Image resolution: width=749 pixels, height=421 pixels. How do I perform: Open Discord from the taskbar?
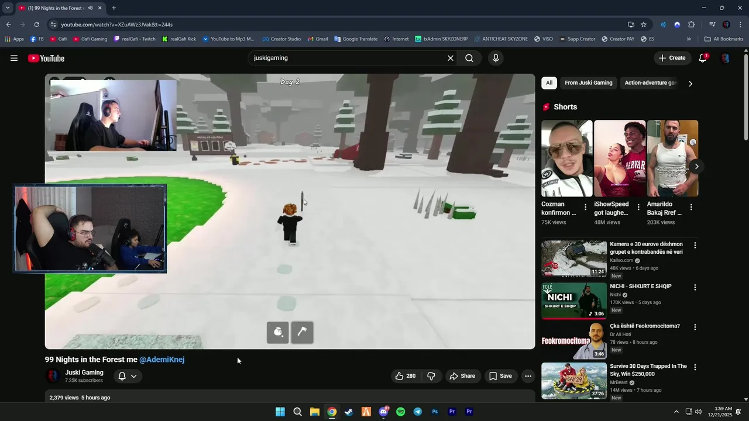point(383,412)
